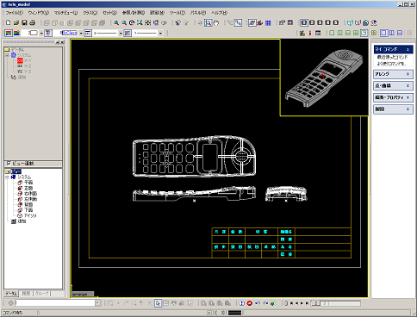Select the green two-column layout icon

tap(340, 33)
